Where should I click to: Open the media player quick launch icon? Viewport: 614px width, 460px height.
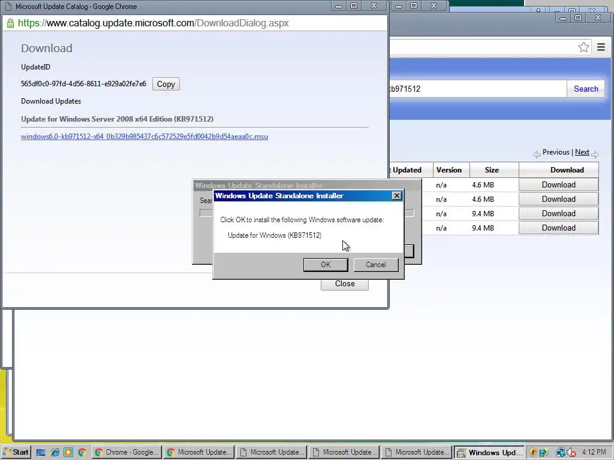click(68, 453)
